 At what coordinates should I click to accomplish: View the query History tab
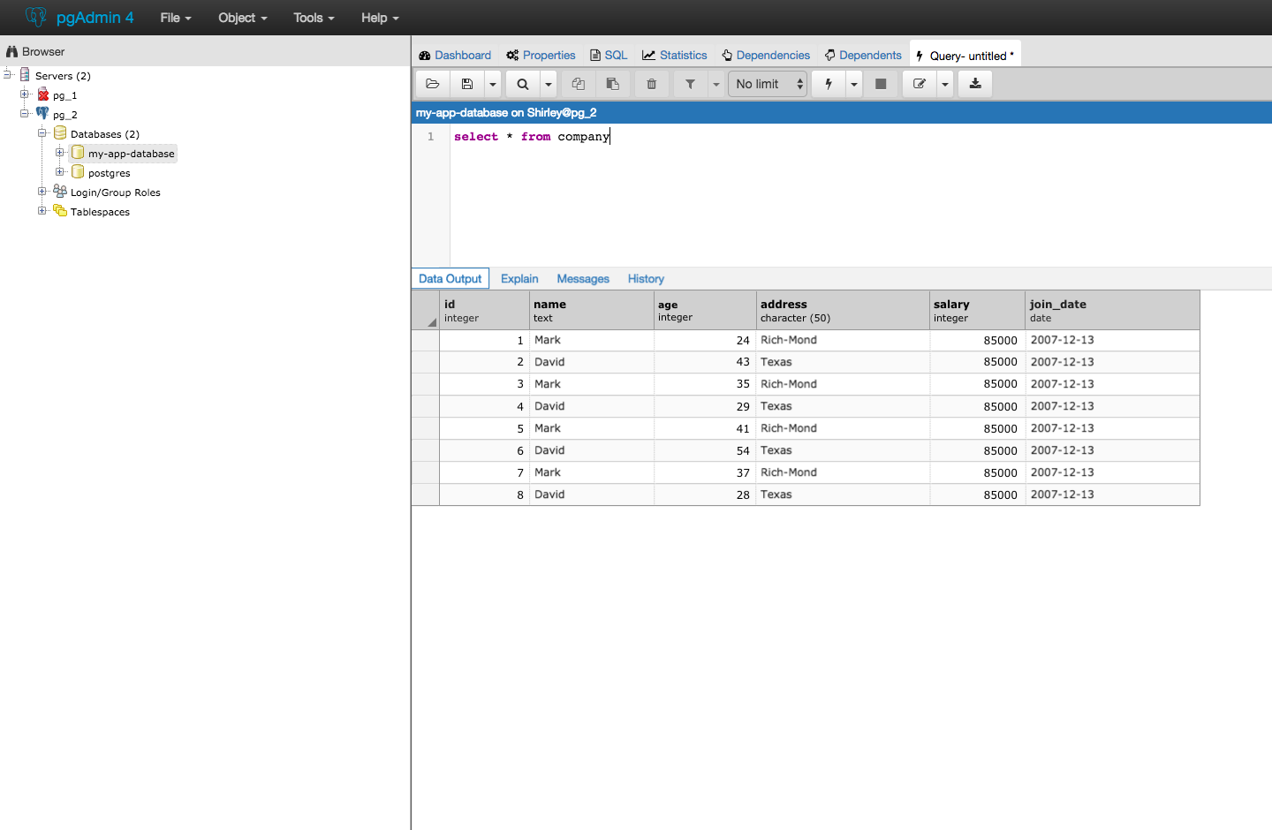(645, 278)
